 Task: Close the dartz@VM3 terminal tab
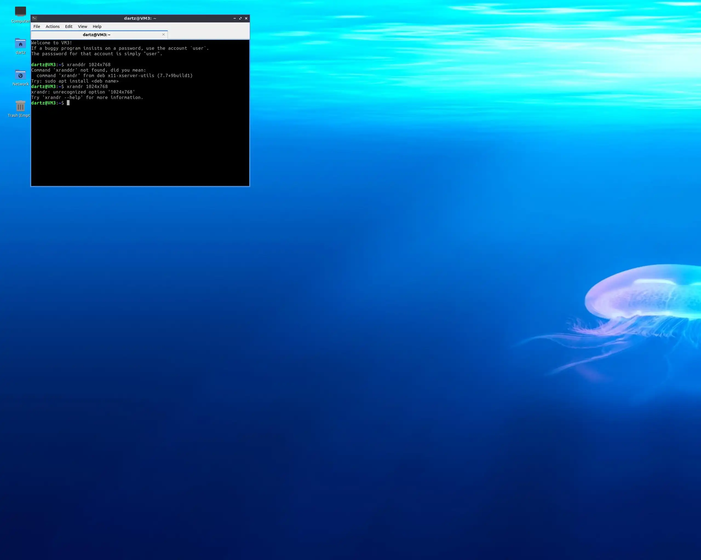tap(163, 34)
